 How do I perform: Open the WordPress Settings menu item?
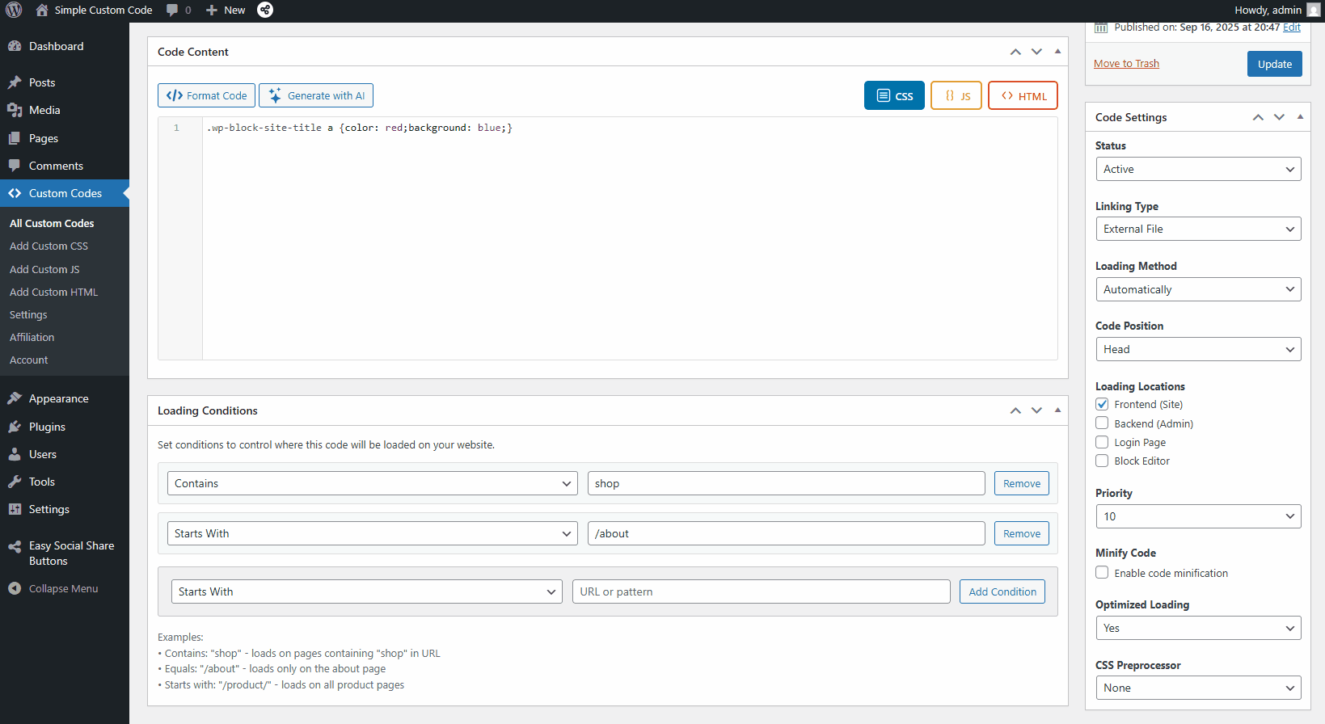pyautogui.click(x=65, y=509)
